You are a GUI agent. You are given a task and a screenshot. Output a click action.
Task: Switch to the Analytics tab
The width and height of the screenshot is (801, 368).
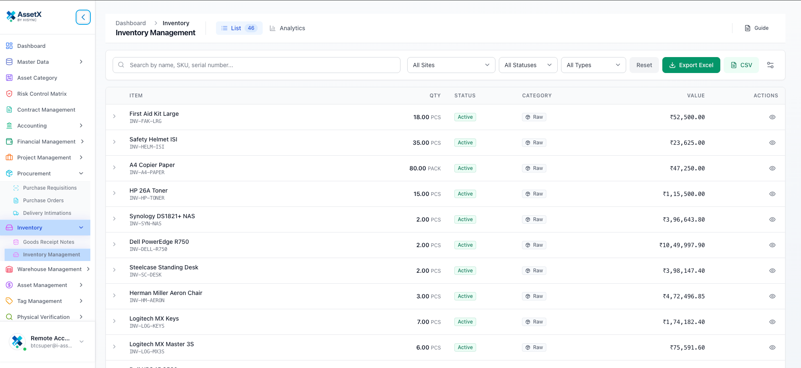coord(287,28)
